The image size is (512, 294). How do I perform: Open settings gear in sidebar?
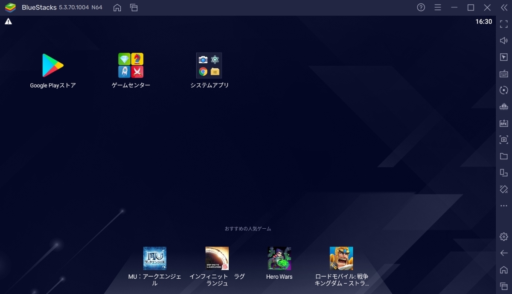pos(504,236)
